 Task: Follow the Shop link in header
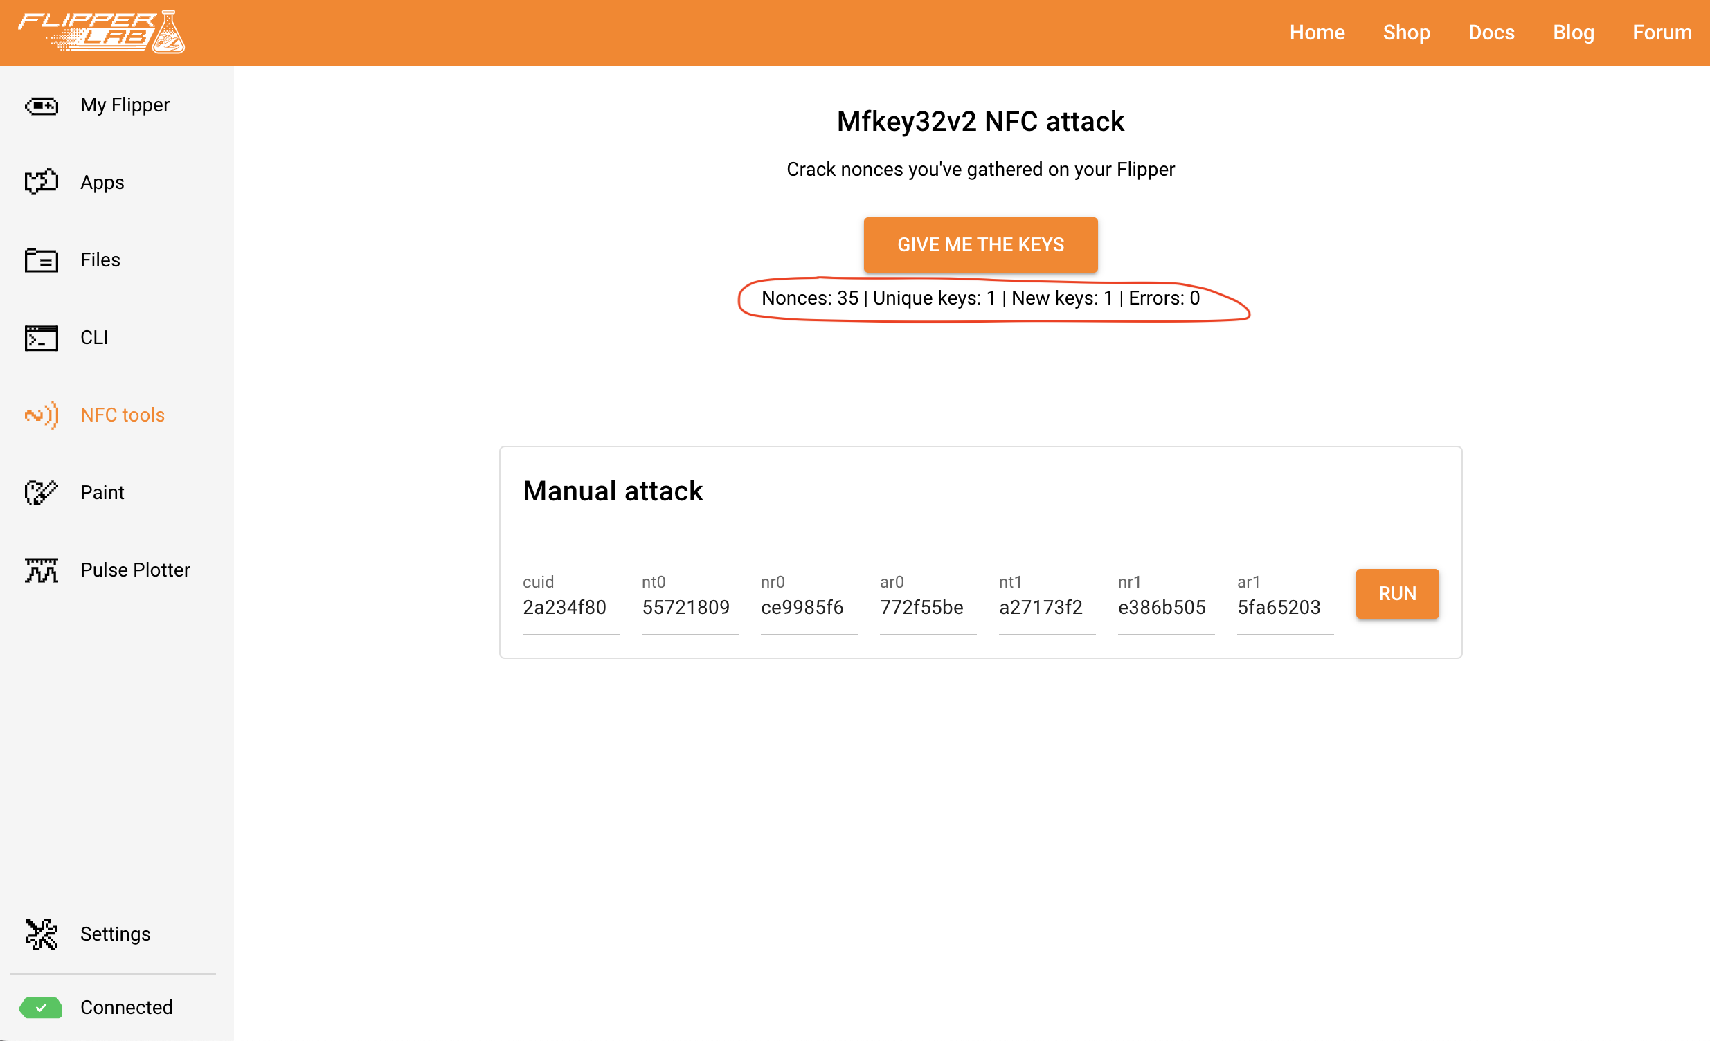tap(1407, 33)
